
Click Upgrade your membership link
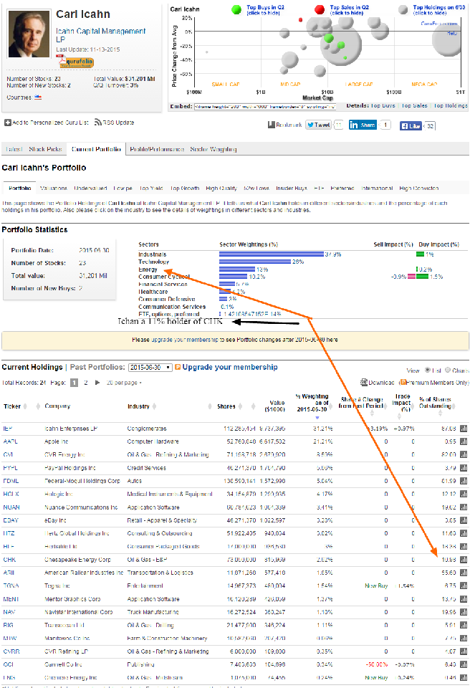point(229,368)
